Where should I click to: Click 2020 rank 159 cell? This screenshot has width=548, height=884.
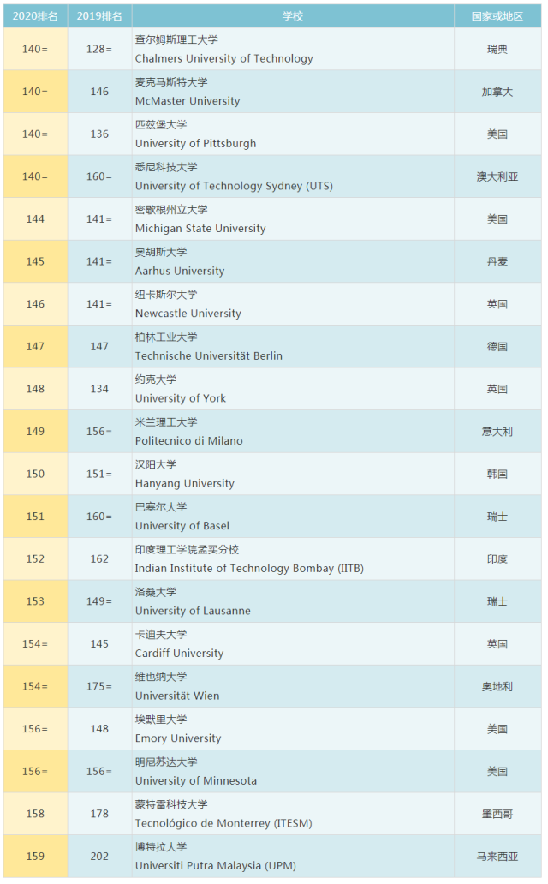(35, 857)
